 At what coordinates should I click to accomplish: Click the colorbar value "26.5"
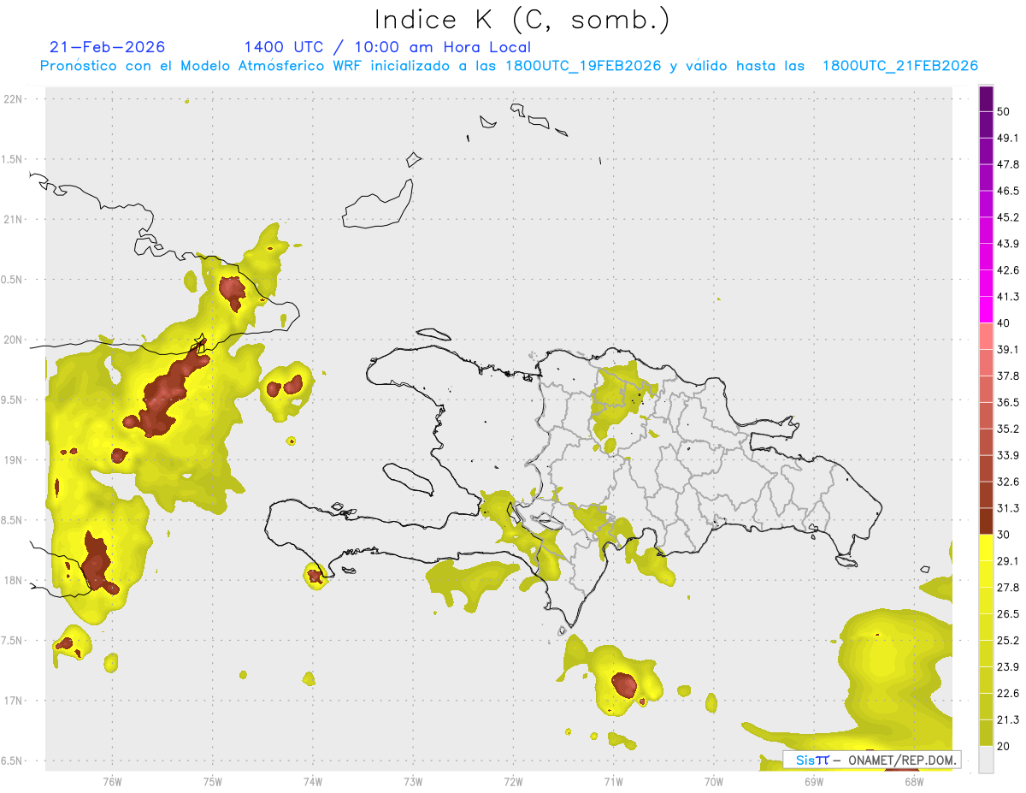[x=1008, y=614]
